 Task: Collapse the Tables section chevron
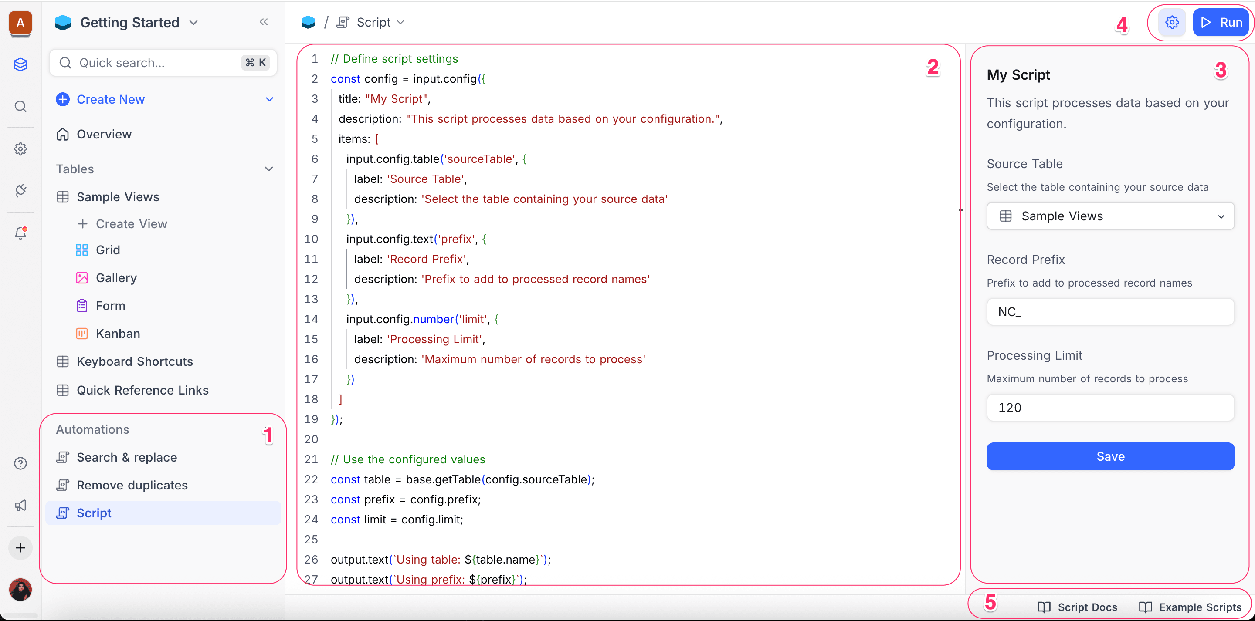pos(269,169)
